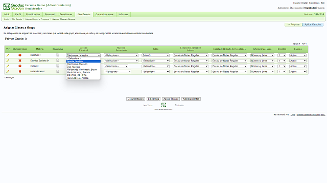Click the Legal link in footer
This screenshot has height=183, width=327.
293,114
